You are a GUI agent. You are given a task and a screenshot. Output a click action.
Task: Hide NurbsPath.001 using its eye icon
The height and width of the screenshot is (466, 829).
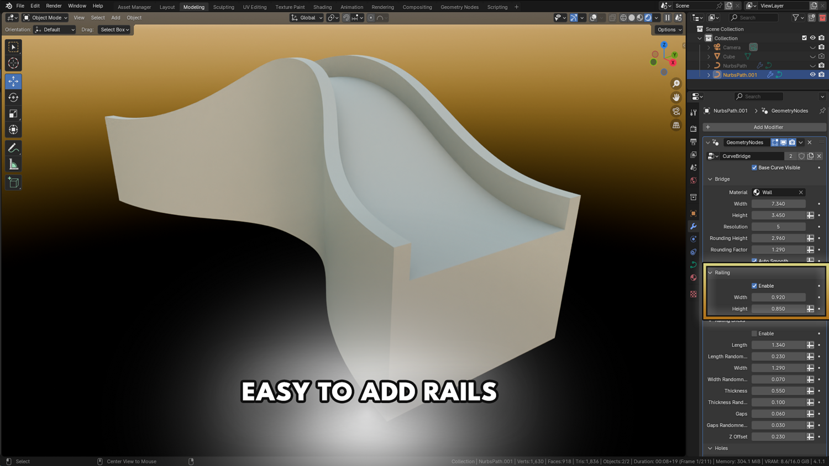812,75
